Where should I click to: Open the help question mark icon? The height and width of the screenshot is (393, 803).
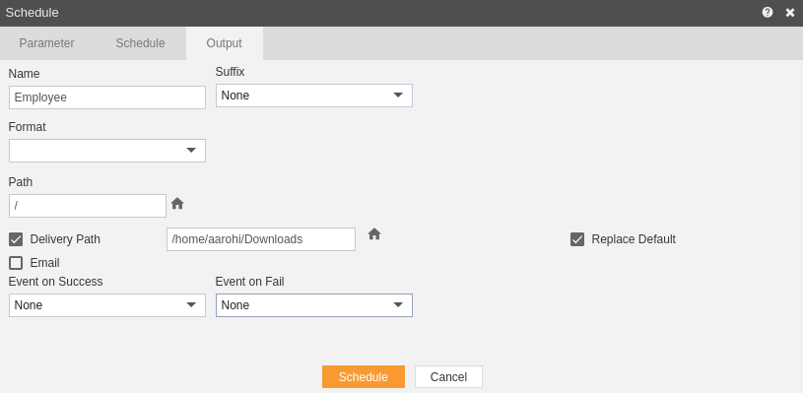pyautogui.click(x=768, y=12)
